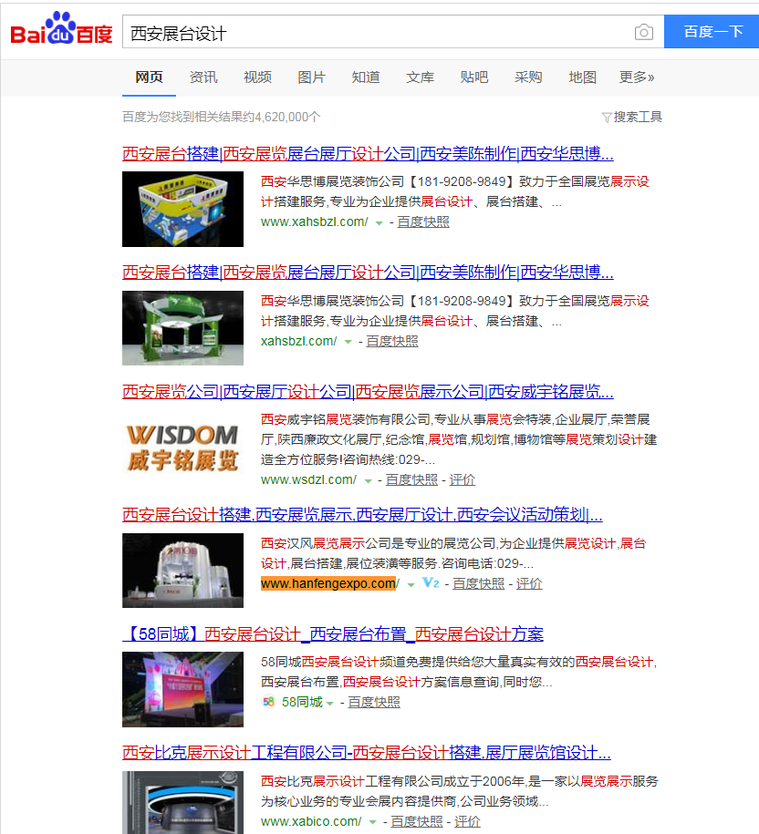The height and width of the screenshot is (834, 759).
Task: Open second result title above xahsbzl.com/
Action: tap(368, 273)
